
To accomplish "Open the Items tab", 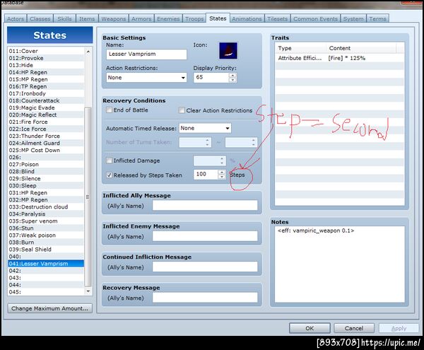I will [87, 18].
